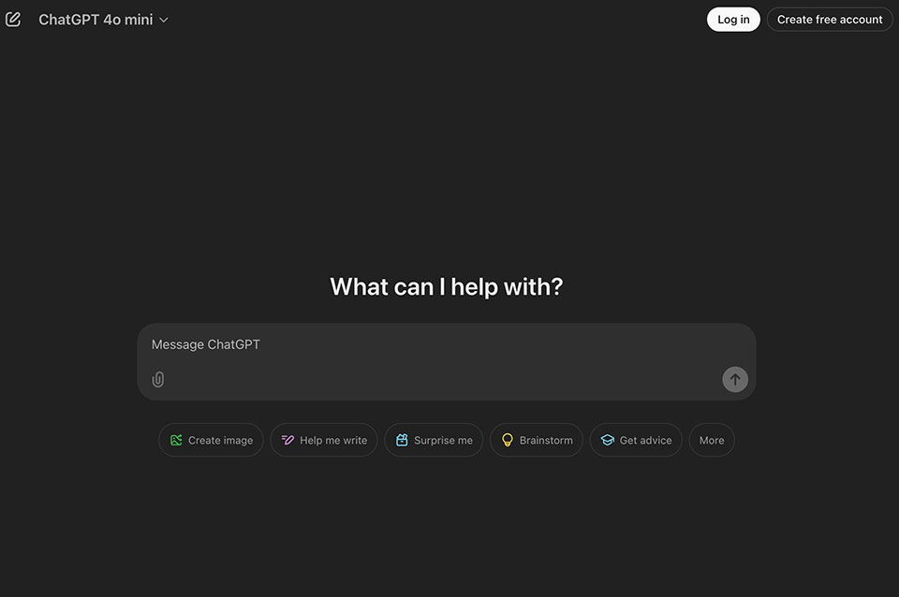This screenshot has height=597, width=899.
Task: Start a new chat with the compose icon
Action: pyautogui.click(x=12, y=20)
